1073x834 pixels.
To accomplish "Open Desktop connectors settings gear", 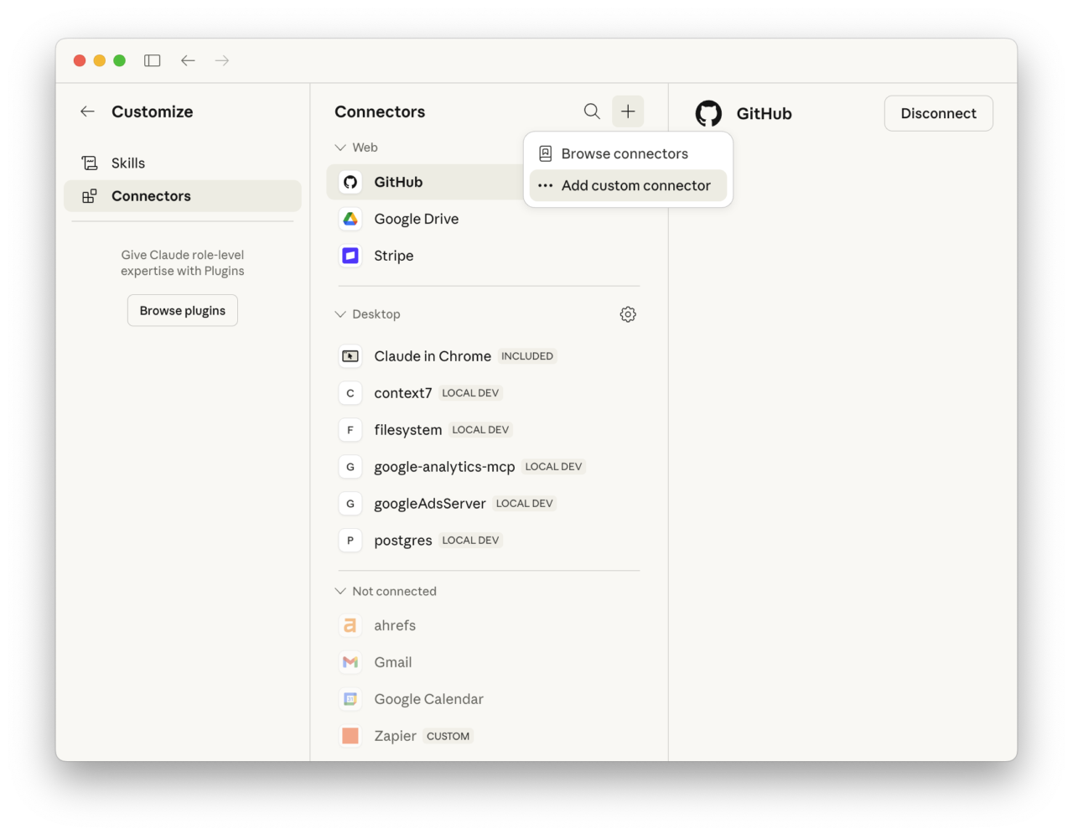I will click(628, 314).
